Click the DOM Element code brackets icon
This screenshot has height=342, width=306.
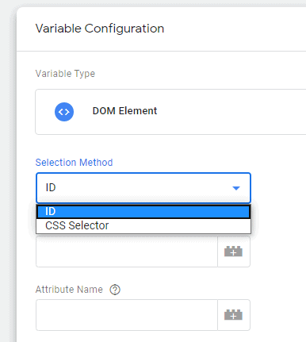(x=64, y=112)
